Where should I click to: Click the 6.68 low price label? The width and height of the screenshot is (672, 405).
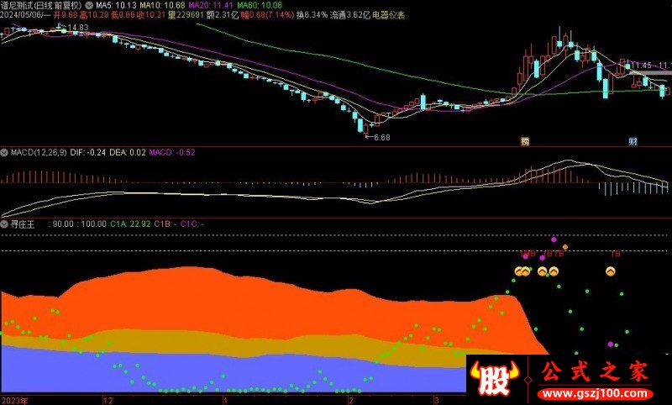tap(381, 136)
